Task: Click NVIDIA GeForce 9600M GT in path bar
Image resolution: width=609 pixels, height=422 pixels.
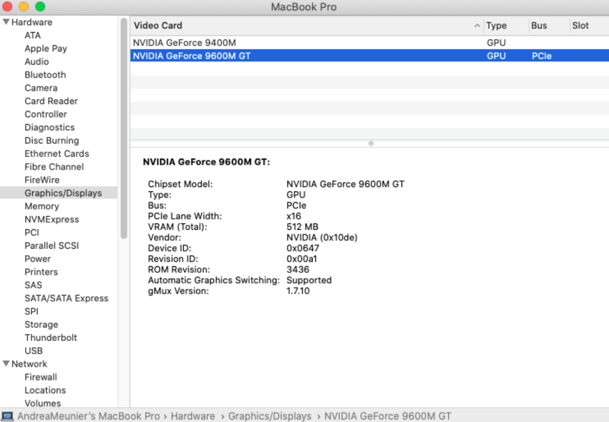Action: click(388, 416)
